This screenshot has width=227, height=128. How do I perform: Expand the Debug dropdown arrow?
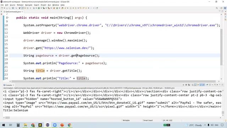coord(36,8)
